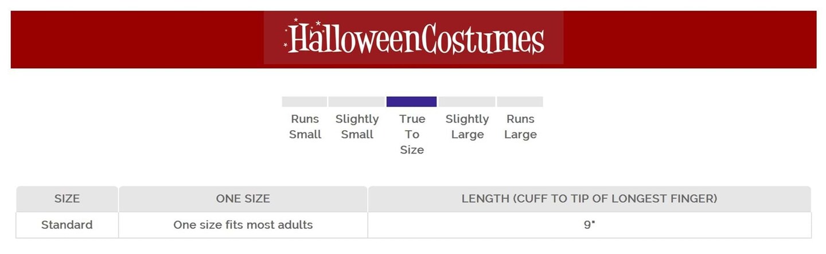Click the "Runs Large" text label
826x254 pixels.
(520, 127)
